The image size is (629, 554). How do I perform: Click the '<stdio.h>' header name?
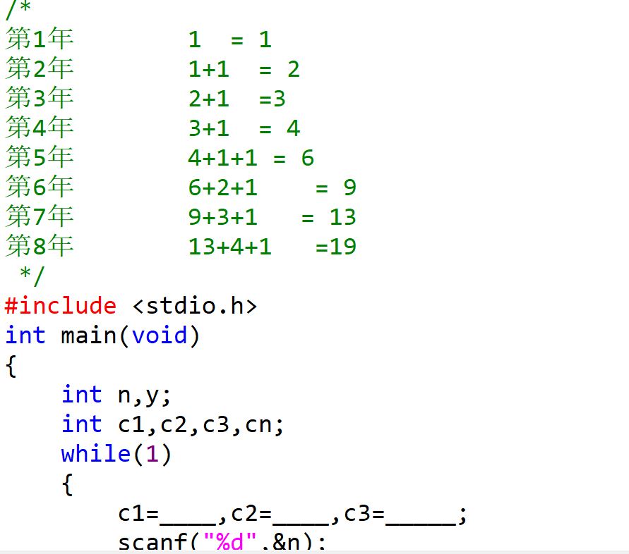tap(195, 306)
